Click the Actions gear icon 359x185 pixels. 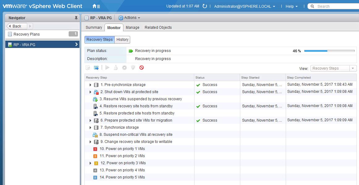(x=121, y=18)
